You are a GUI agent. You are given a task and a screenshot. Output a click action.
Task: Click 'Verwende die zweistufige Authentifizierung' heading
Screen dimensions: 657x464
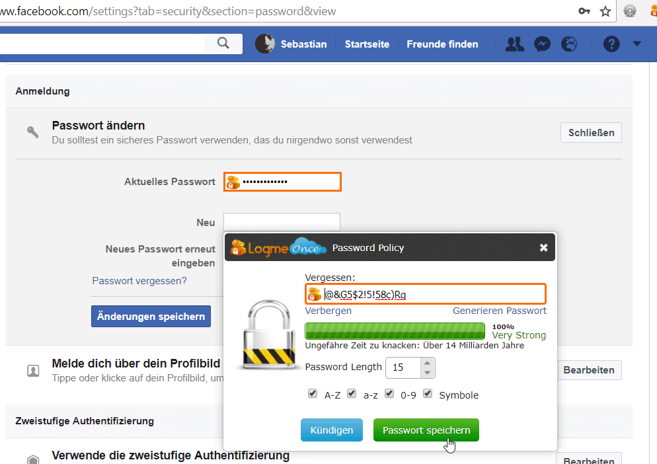coord(171,455)
